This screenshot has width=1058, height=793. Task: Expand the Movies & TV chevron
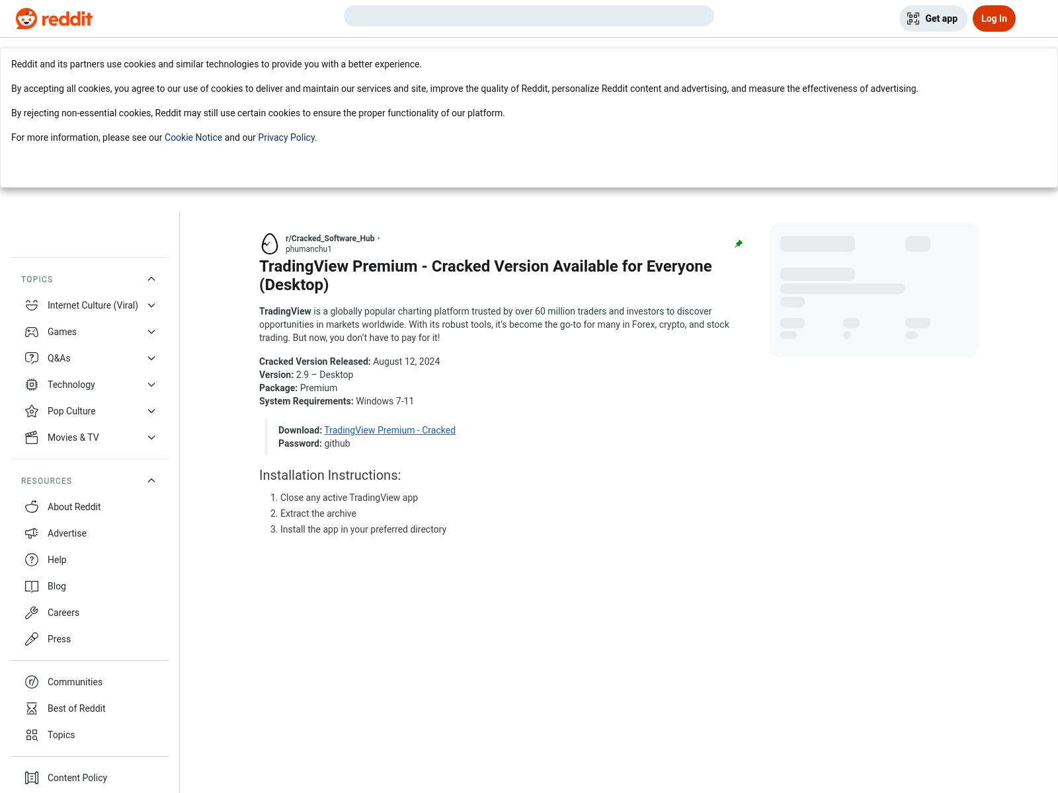(151, 437)
